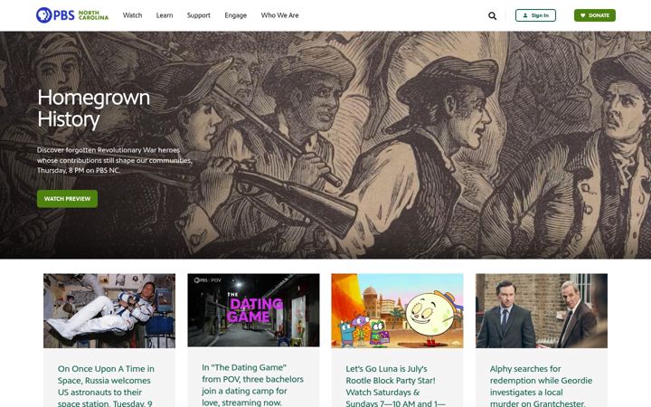Open the search magnifier icon
Screen dimensions: 651x407
[493, 15]
